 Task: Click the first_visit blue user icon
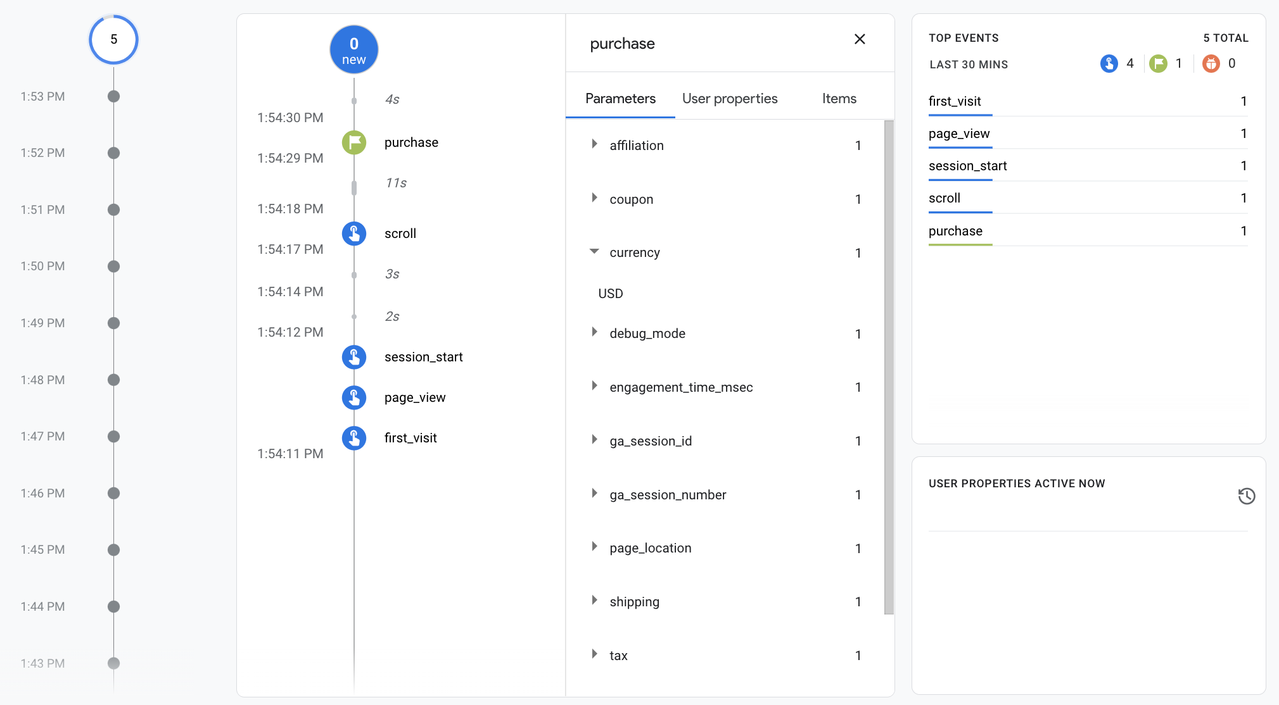tap(355, 437)
